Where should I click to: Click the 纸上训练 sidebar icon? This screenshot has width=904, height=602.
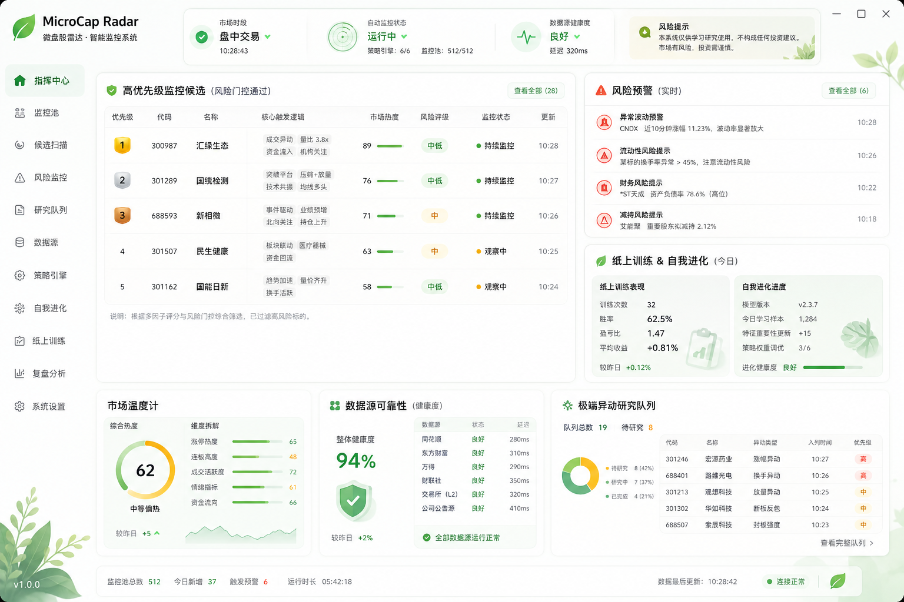(20, 341)
